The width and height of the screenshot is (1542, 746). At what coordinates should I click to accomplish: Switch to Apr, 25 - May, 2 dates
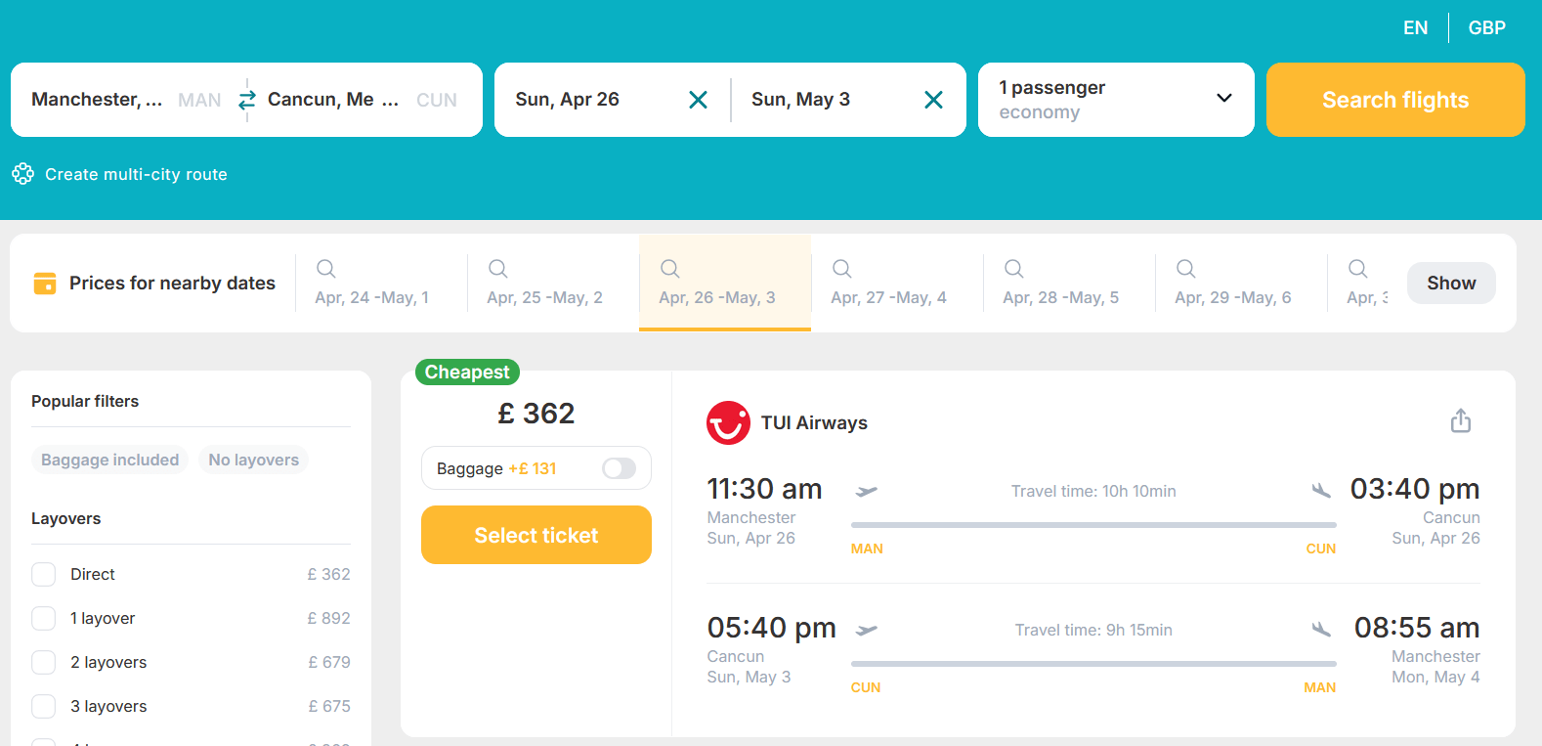coord(544,283)
